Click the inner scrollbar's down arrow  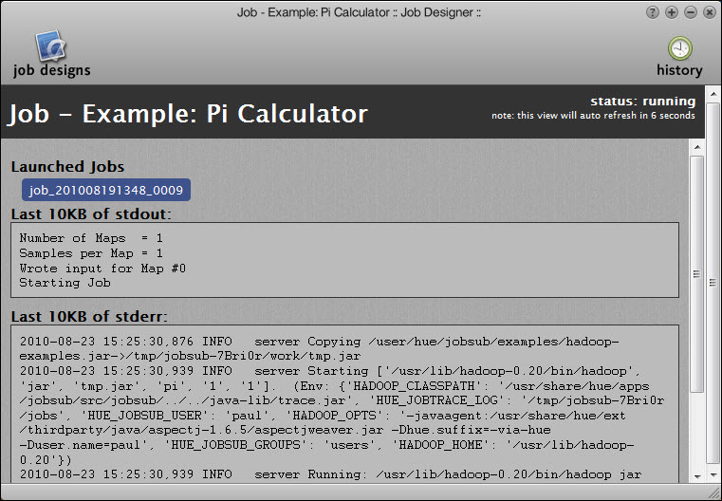696,475
